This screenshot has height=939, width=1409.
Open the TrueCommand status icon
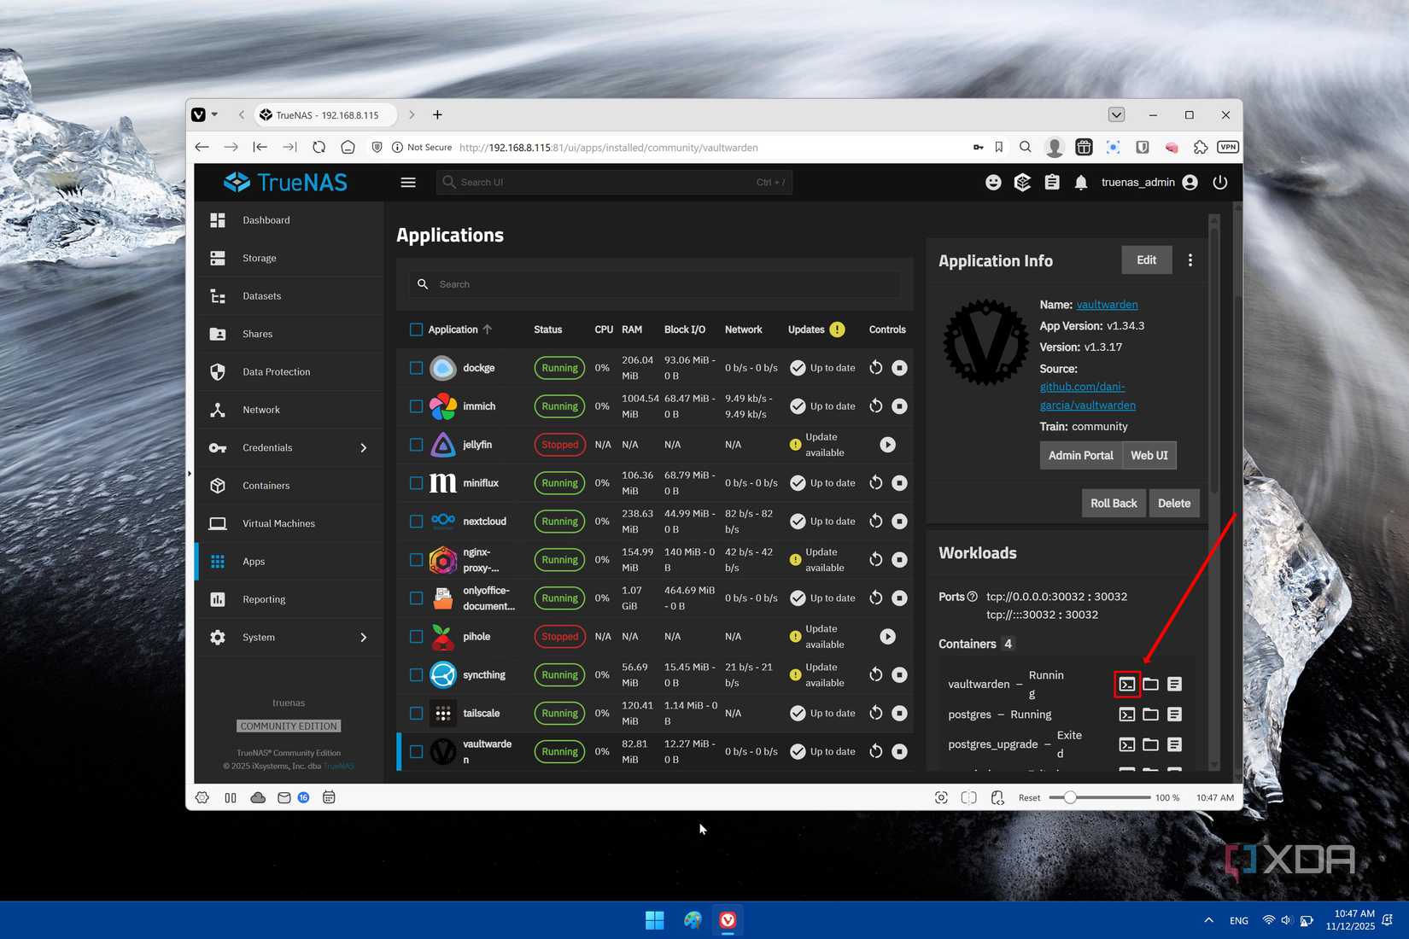1022,183
